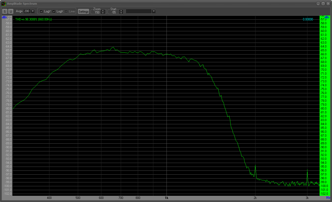
Task: Toggle the LogY checkbox
Action: tap(41, 11)
